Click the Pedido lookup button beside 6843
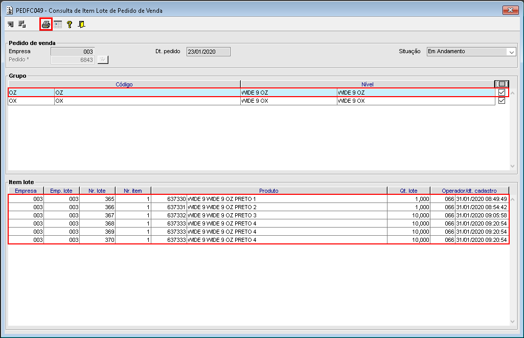 (103, 60)
